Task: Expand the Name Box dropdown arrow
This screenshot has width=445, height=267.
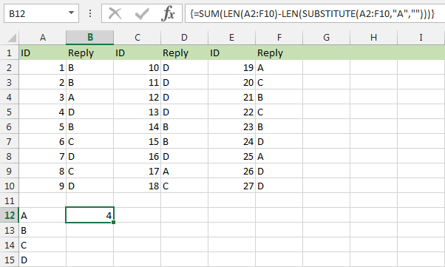Action: (x=71, y=13)
